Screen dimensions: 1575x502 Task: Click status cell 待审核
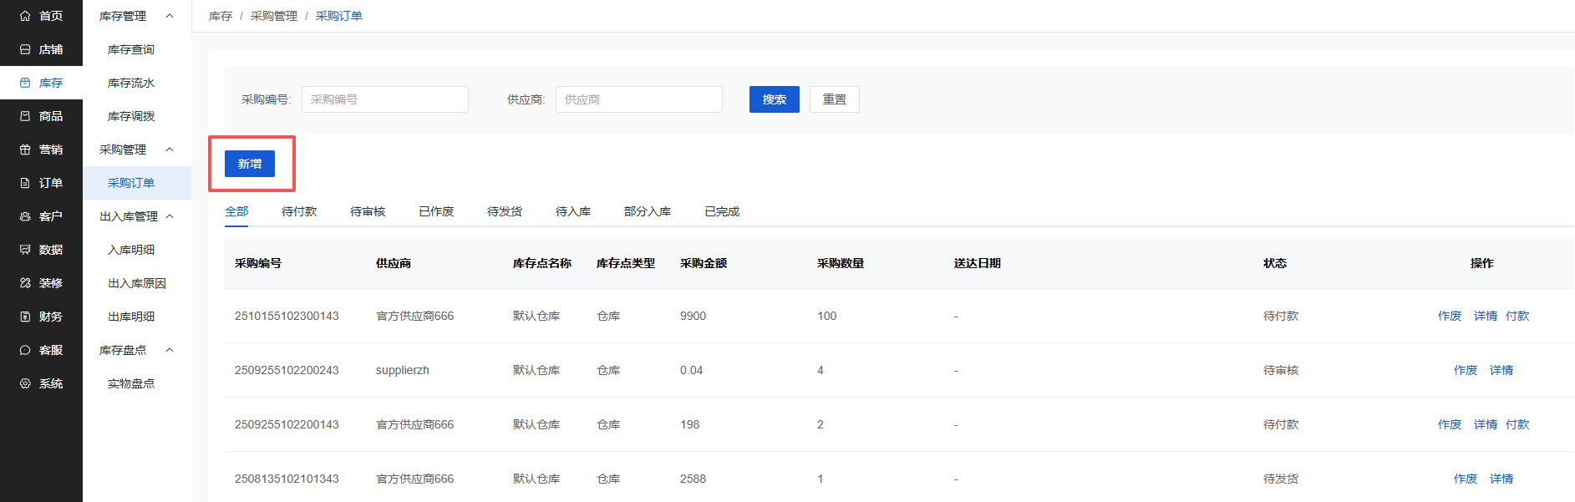(x=1281, y=370)
